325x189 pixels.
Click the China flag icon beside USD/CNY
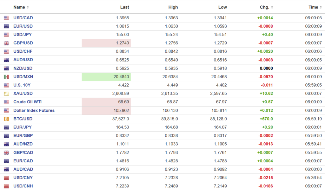(6, 178)
